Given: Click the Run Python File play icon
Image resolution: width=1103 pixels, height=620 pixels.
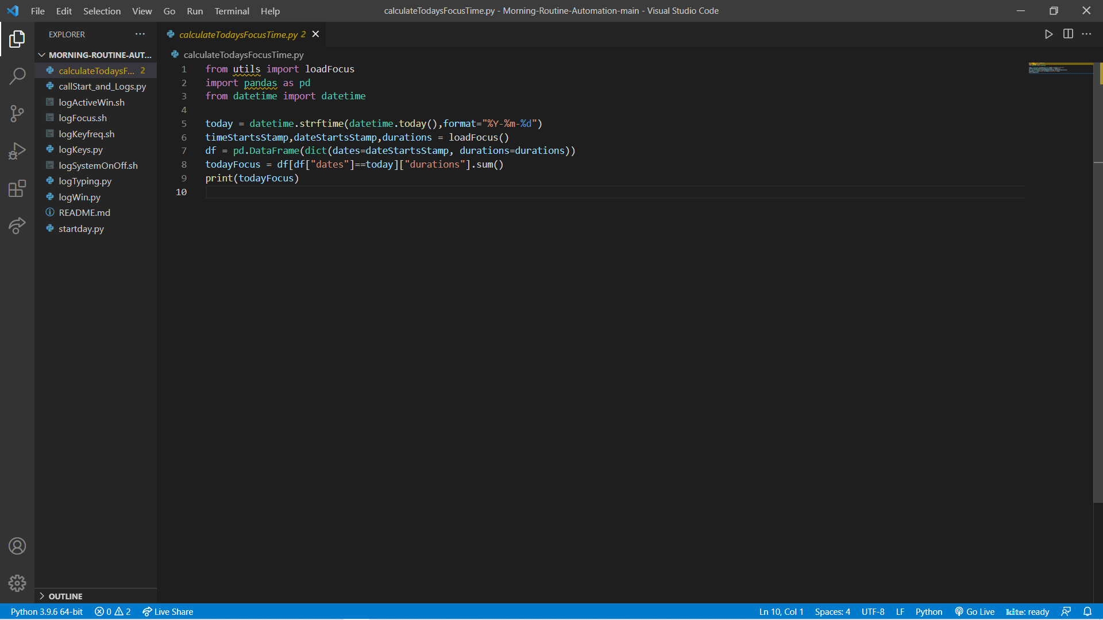Looking at the screenshot, I should point(1048,34).
